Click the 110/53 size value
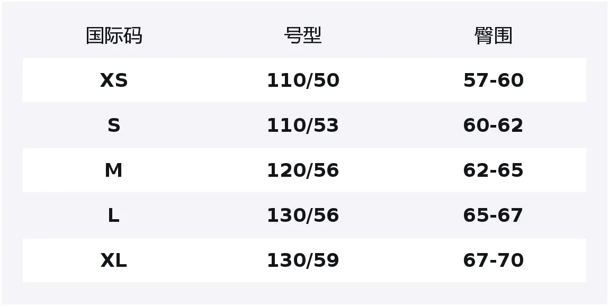The width and height of the screenshot is (609, 306). point(303,125)
